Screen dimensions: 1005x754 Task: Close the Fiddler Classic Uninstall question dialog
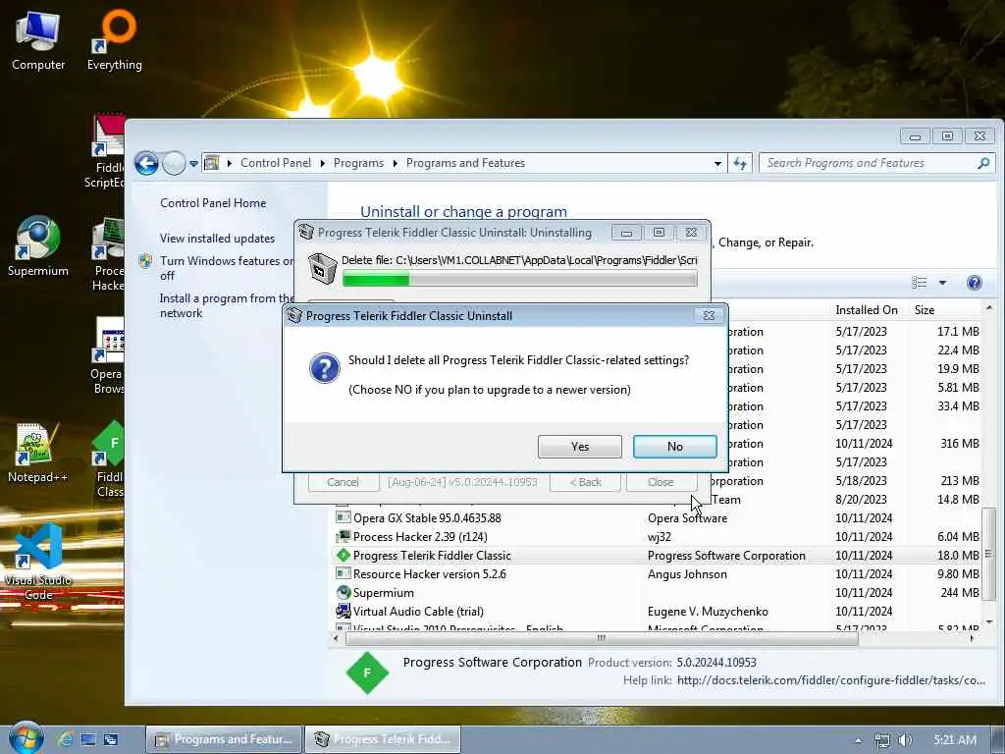click(709, 315)
